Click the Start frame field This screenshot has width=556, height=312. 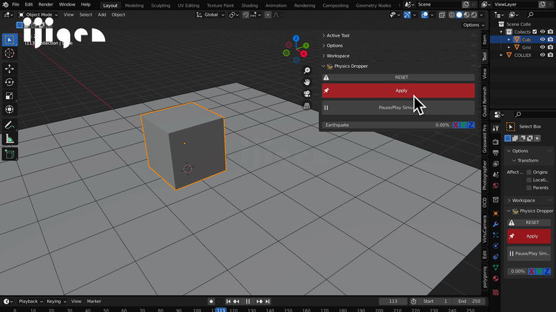tap(436, 302)
